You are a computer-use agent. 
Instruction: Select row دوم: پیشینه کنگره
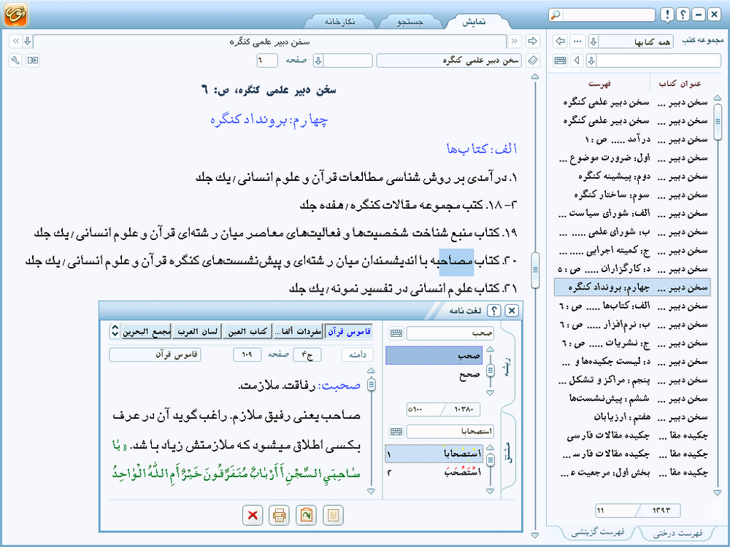click(632, 176)
